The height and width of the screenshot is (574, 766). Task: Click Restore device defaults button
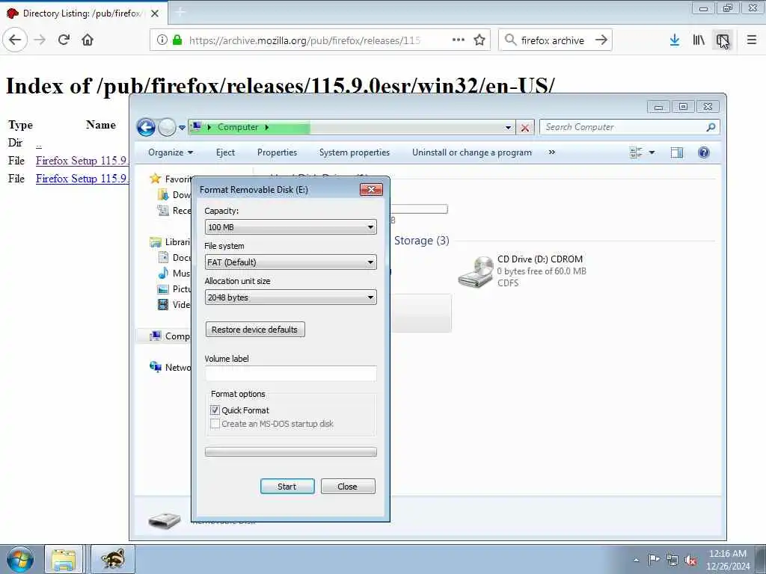tap(255, 330)
